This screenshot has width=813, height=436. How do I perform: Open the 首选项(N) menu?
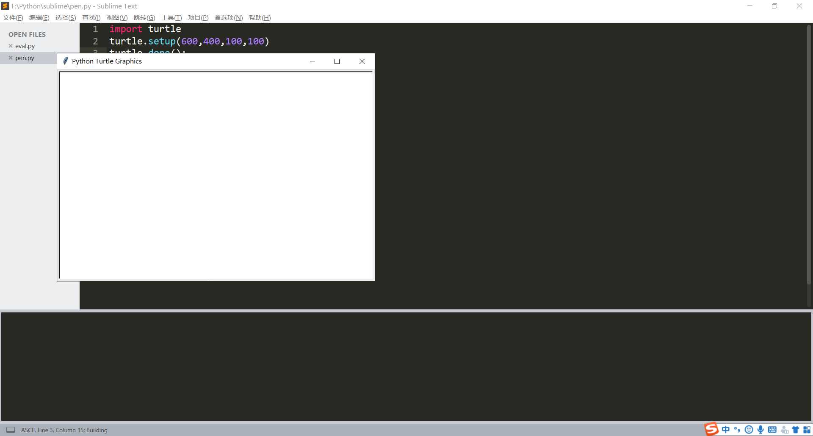(x=229, y=17)
